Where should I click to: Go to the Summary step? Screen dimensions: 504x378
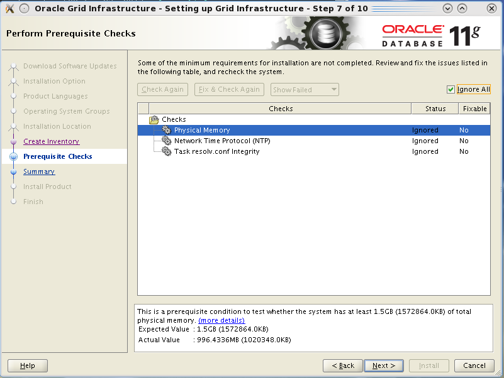39,171
